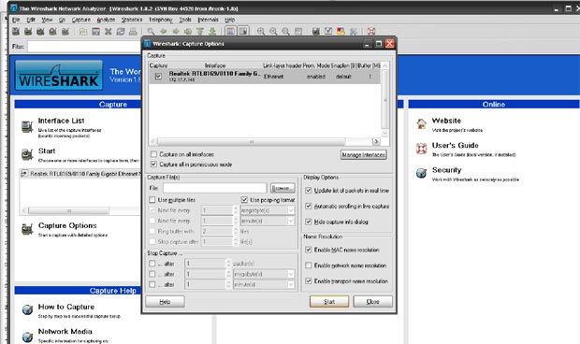580x344 pixels.
Task: Check stop capture after packet(s) checkbox
Action: coord(152,264)
